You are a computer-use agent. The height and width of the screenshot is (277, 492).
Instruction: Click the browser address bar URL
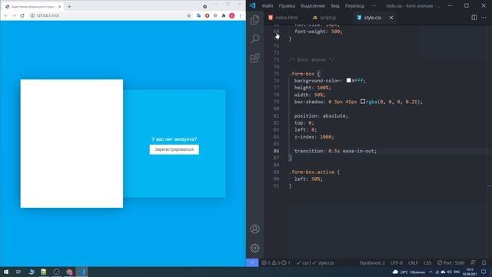coord(48,15)
